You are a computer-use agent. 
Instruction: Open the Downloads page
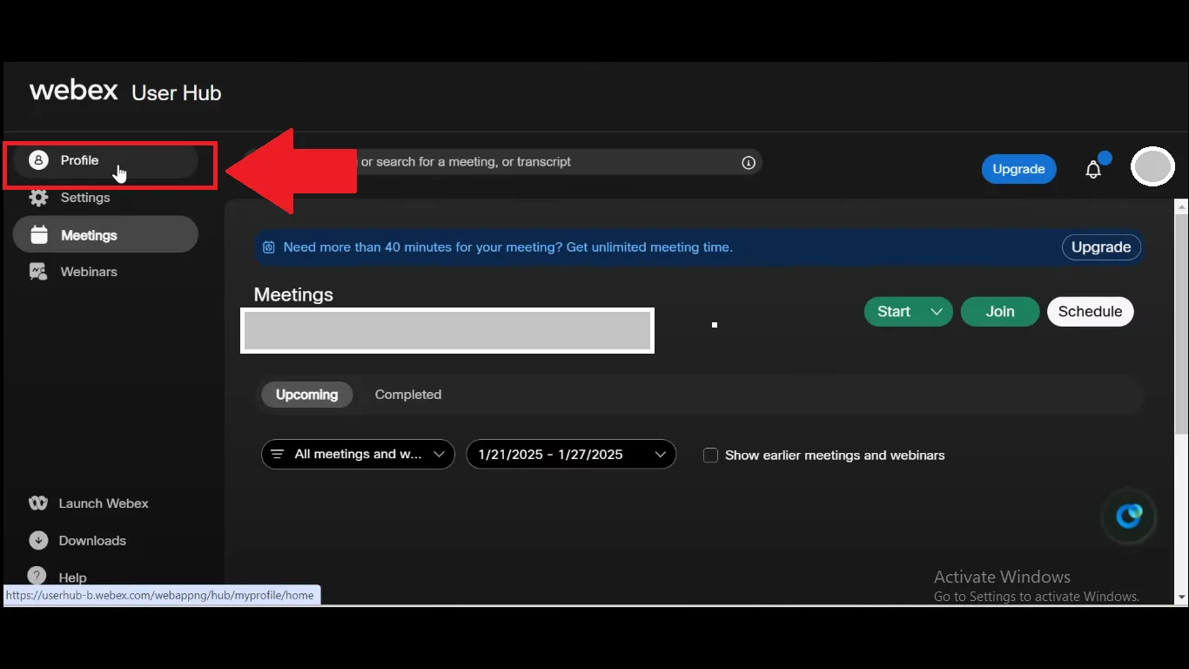point(92,541)
